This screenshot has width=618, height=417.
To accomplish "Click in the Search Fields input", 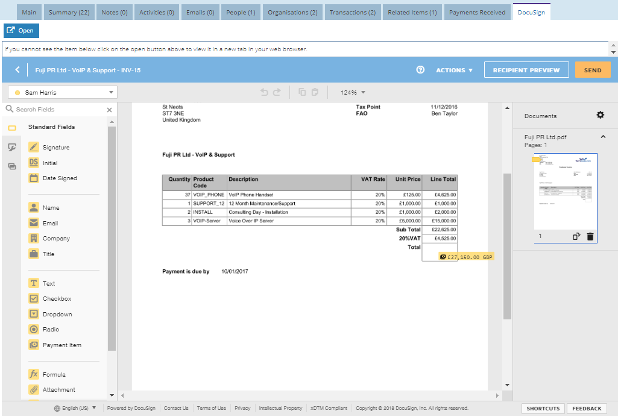I will pyautogui.click(x=59, y=110).
